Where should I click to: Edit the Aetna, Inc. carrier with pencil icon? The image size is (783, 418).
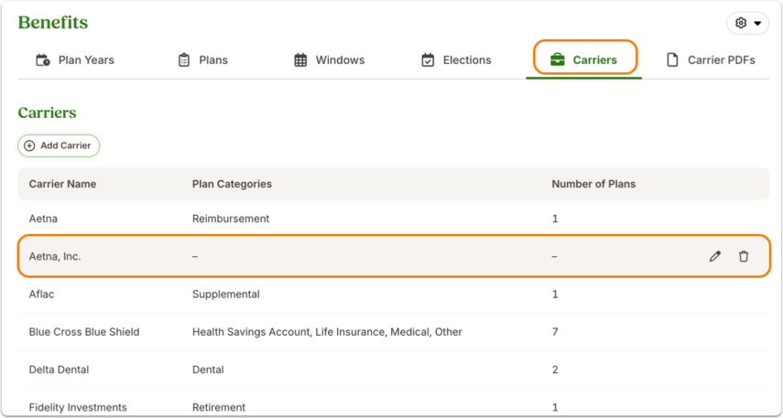pyautogui.click(x=715, y=256)
